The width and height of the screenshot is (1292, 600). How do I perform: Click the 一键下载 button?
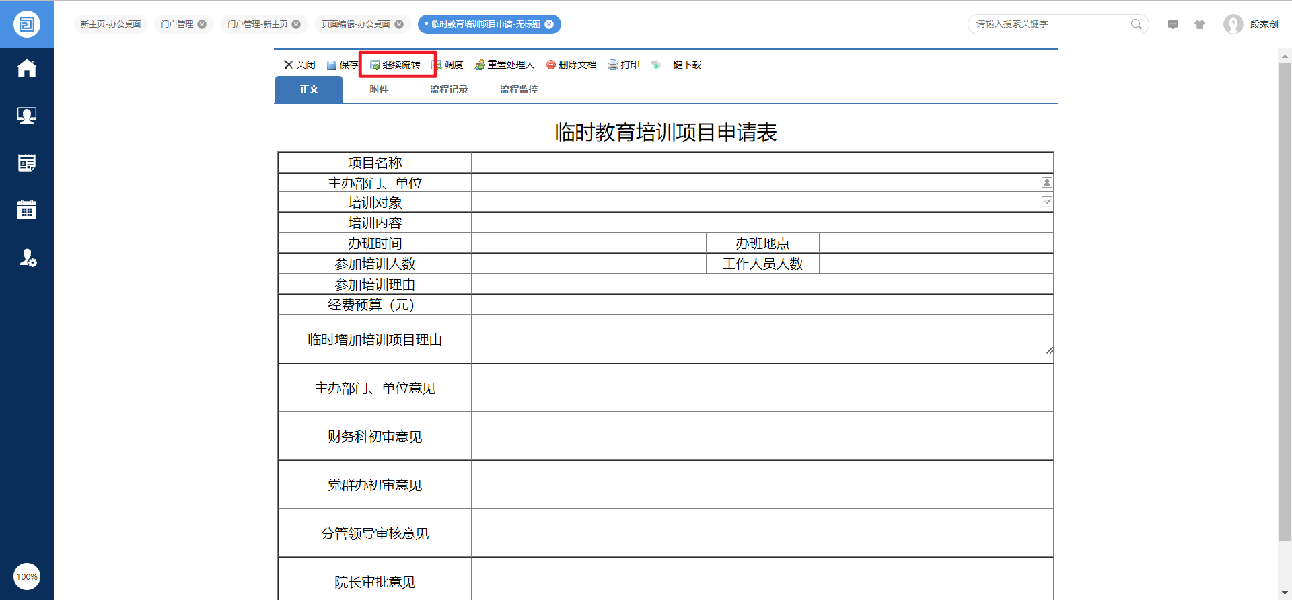tap(676, 65)
